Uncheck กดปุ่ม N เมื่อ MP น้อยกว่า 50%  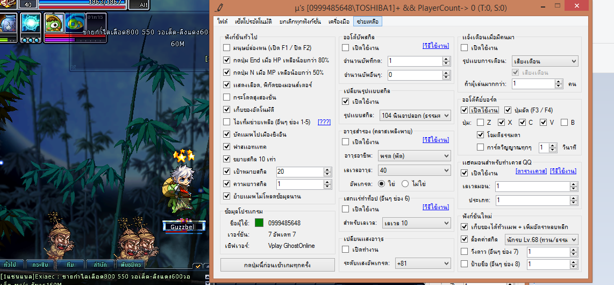pos(226,73)
